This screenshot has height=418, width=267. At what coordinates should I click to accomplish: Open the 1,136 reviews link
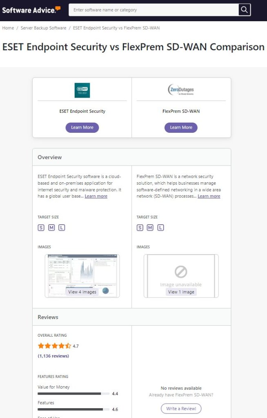pyautogui.click(x=53, y=356)
